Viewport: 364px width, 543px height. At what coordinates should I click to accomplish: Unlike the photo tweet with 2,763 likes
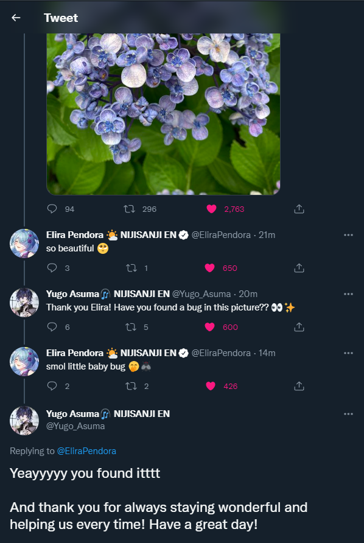(211, 209)
